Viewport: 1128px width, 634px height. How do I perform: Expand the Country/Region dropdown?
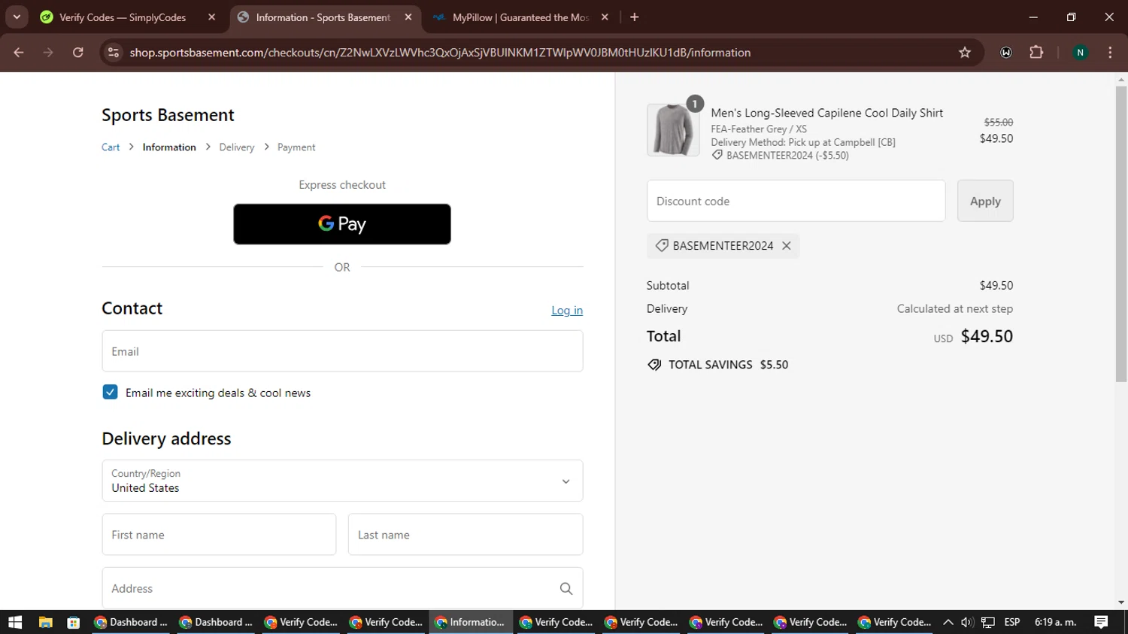point(342,481)
